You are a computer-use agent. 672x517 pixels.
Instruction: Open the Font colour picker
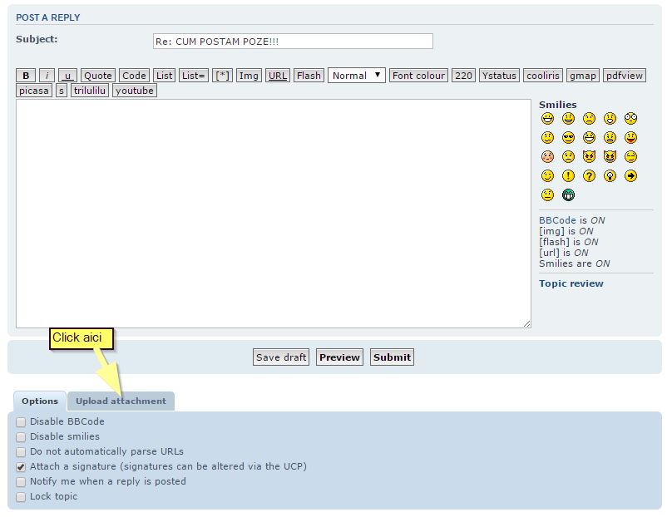(x=418, y=76)
